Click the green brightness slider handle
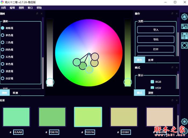This screenshot has height=138, width=188. click(x=128, y=82)
